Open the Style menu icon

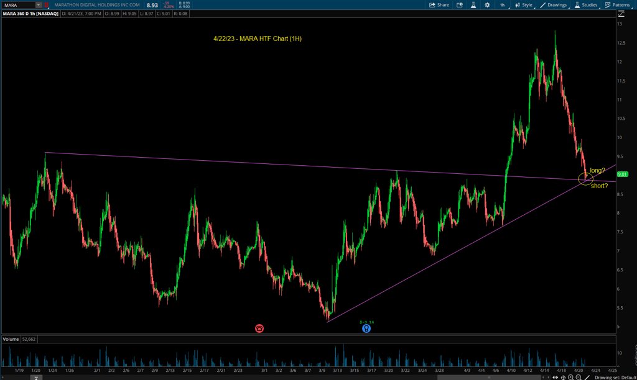[x=517, y=4]
